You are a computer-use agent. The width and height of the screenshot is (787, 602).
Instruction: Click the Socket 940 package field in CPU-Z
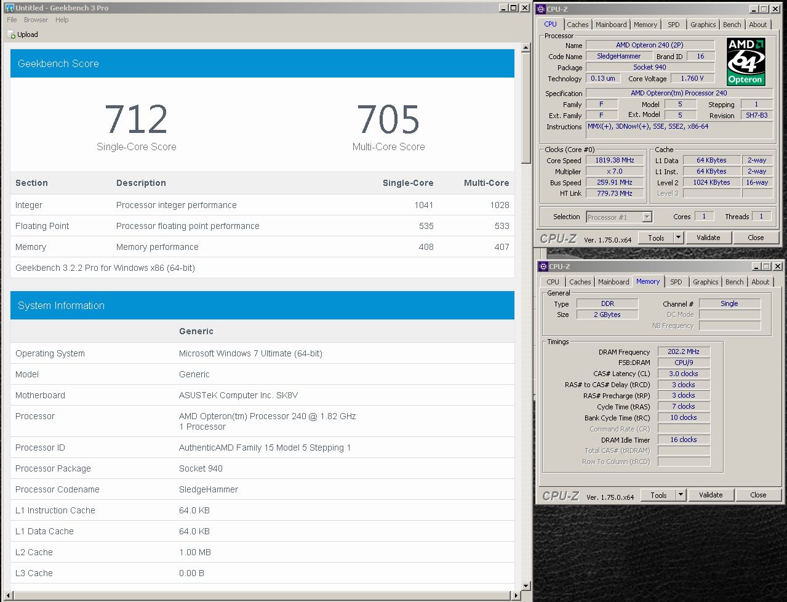point(650,67)
